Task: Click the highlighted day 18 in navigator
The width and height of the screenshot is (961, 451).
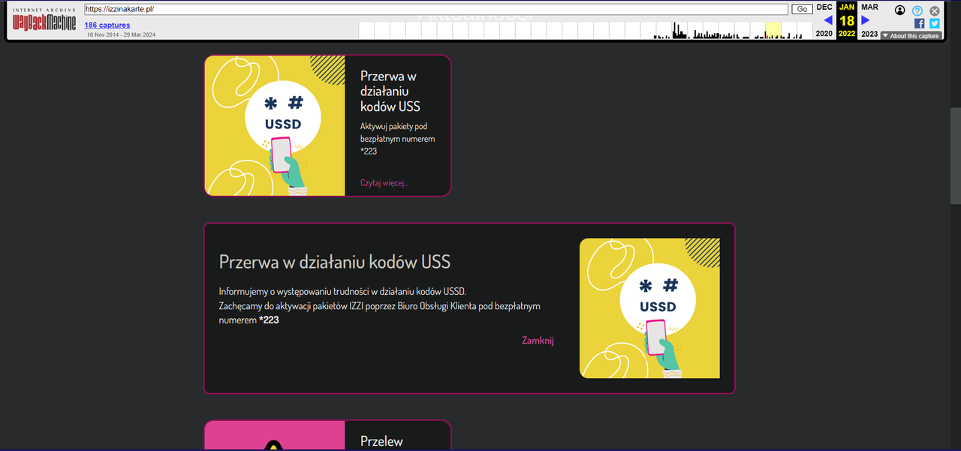Action: (x=847, y=20)
